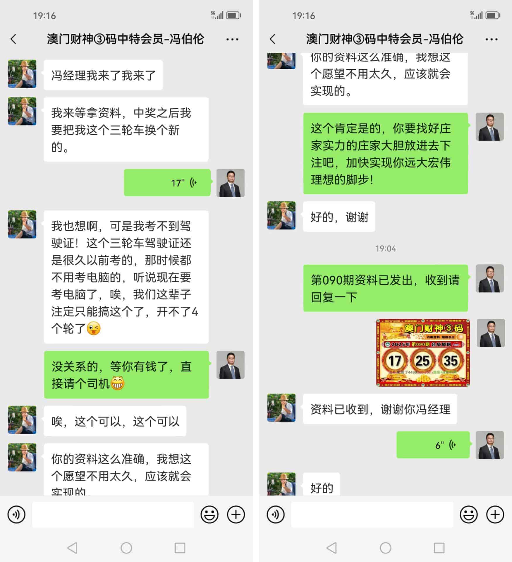The width and height of the screenshot is (512, 562).
Task: Tap back arrow in left chat header
Action: click(x=13, y=39)
